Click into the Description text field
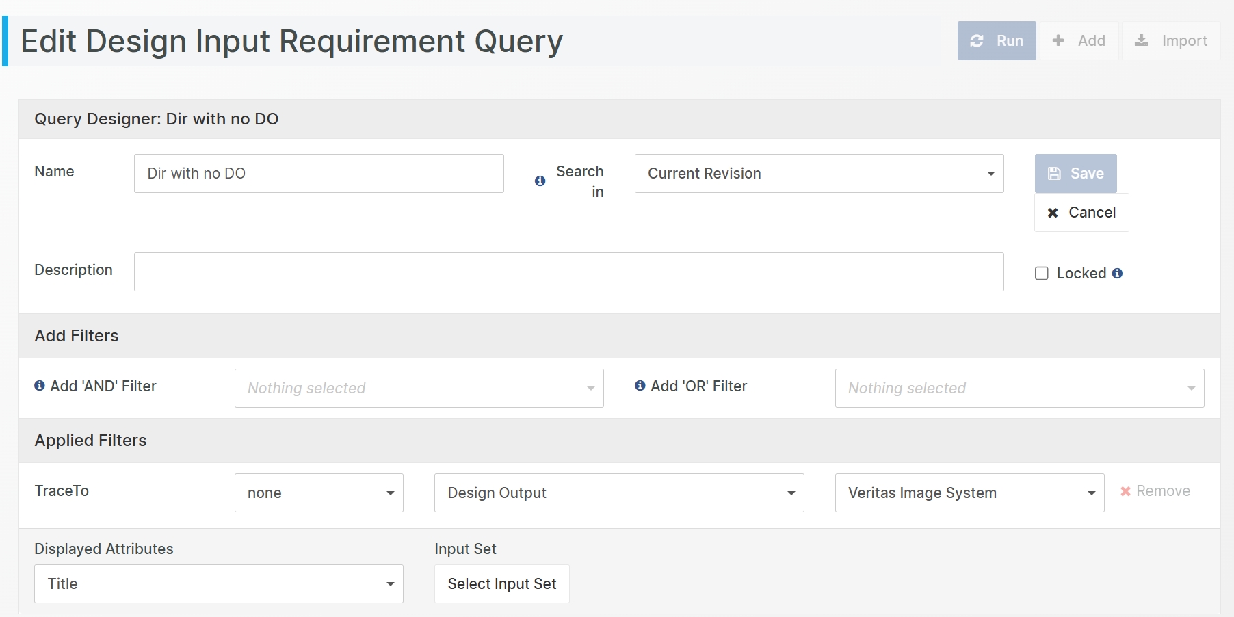The width and height of the screenshot is (1234, 617). pyautogui.click(x=568, y=272)
